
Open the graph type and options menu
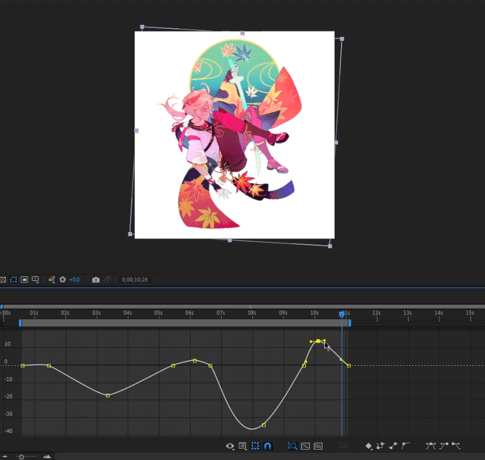tap(242, 446)
